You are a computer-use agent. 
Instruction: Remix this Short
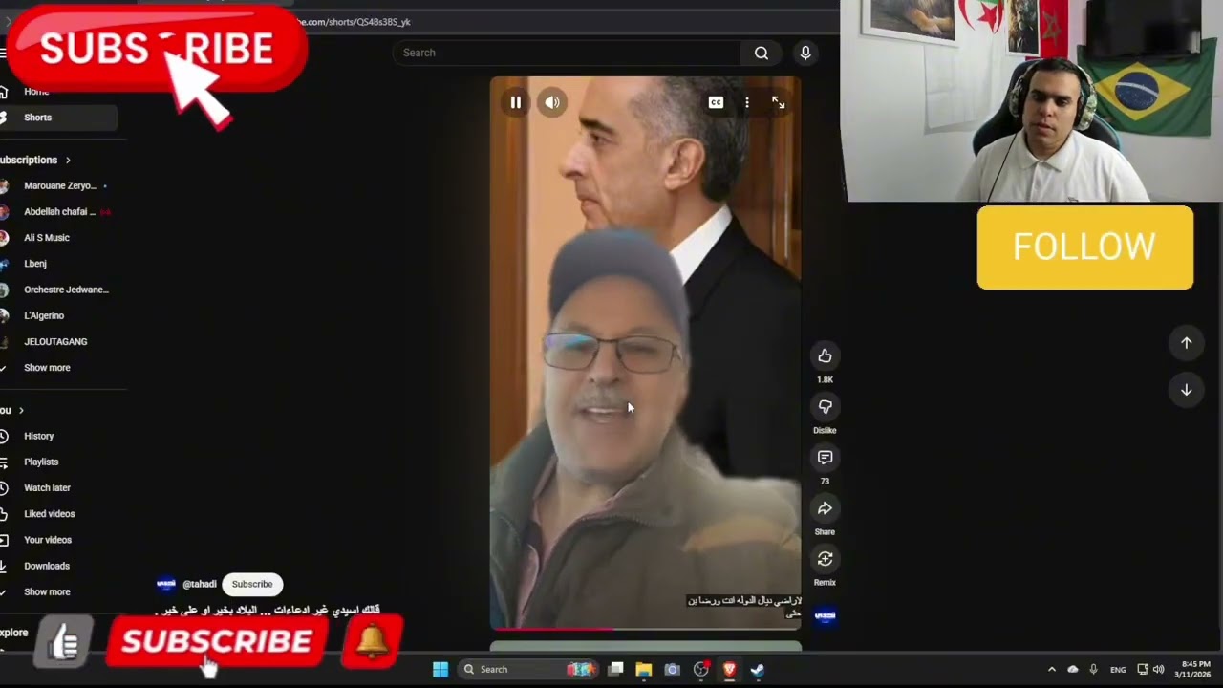coord(825,559)
